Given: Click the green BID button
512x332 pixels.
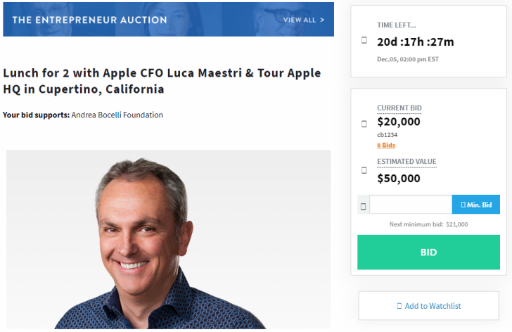Looking at the screenshot, I should [428, 252].
